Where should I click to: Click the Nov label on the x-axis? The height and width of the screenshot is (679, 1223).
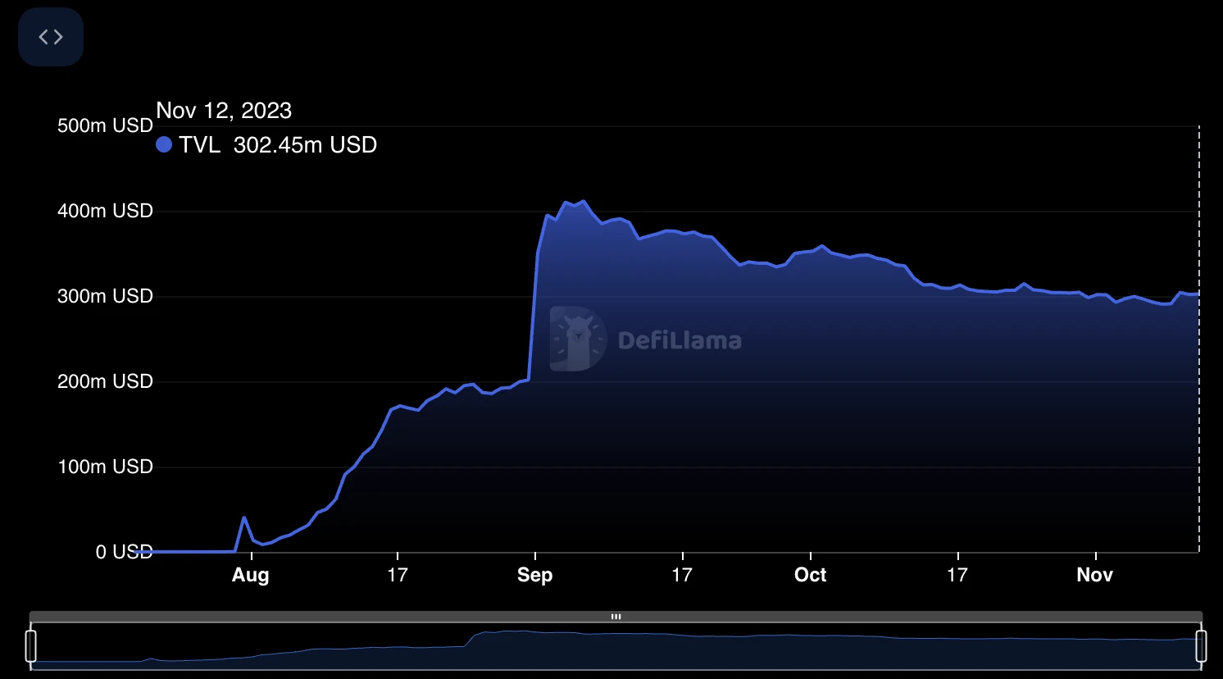click(x=1094, y=575)
